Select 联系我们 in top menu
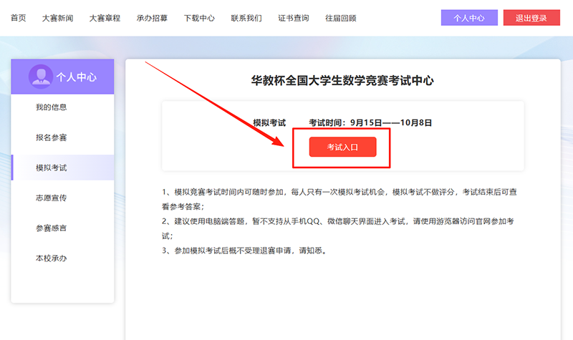This screenshot has height=340, width=573. point(246,18)
